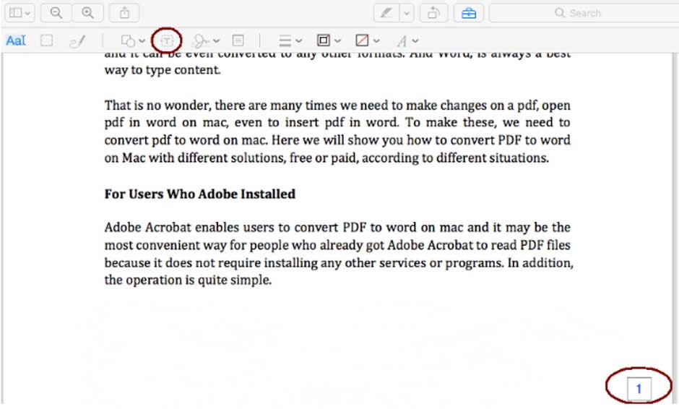Click the line starting "on Mac with different solutions"
The width and height of the screenshot is (679, 409).
[x=326, y=158]
